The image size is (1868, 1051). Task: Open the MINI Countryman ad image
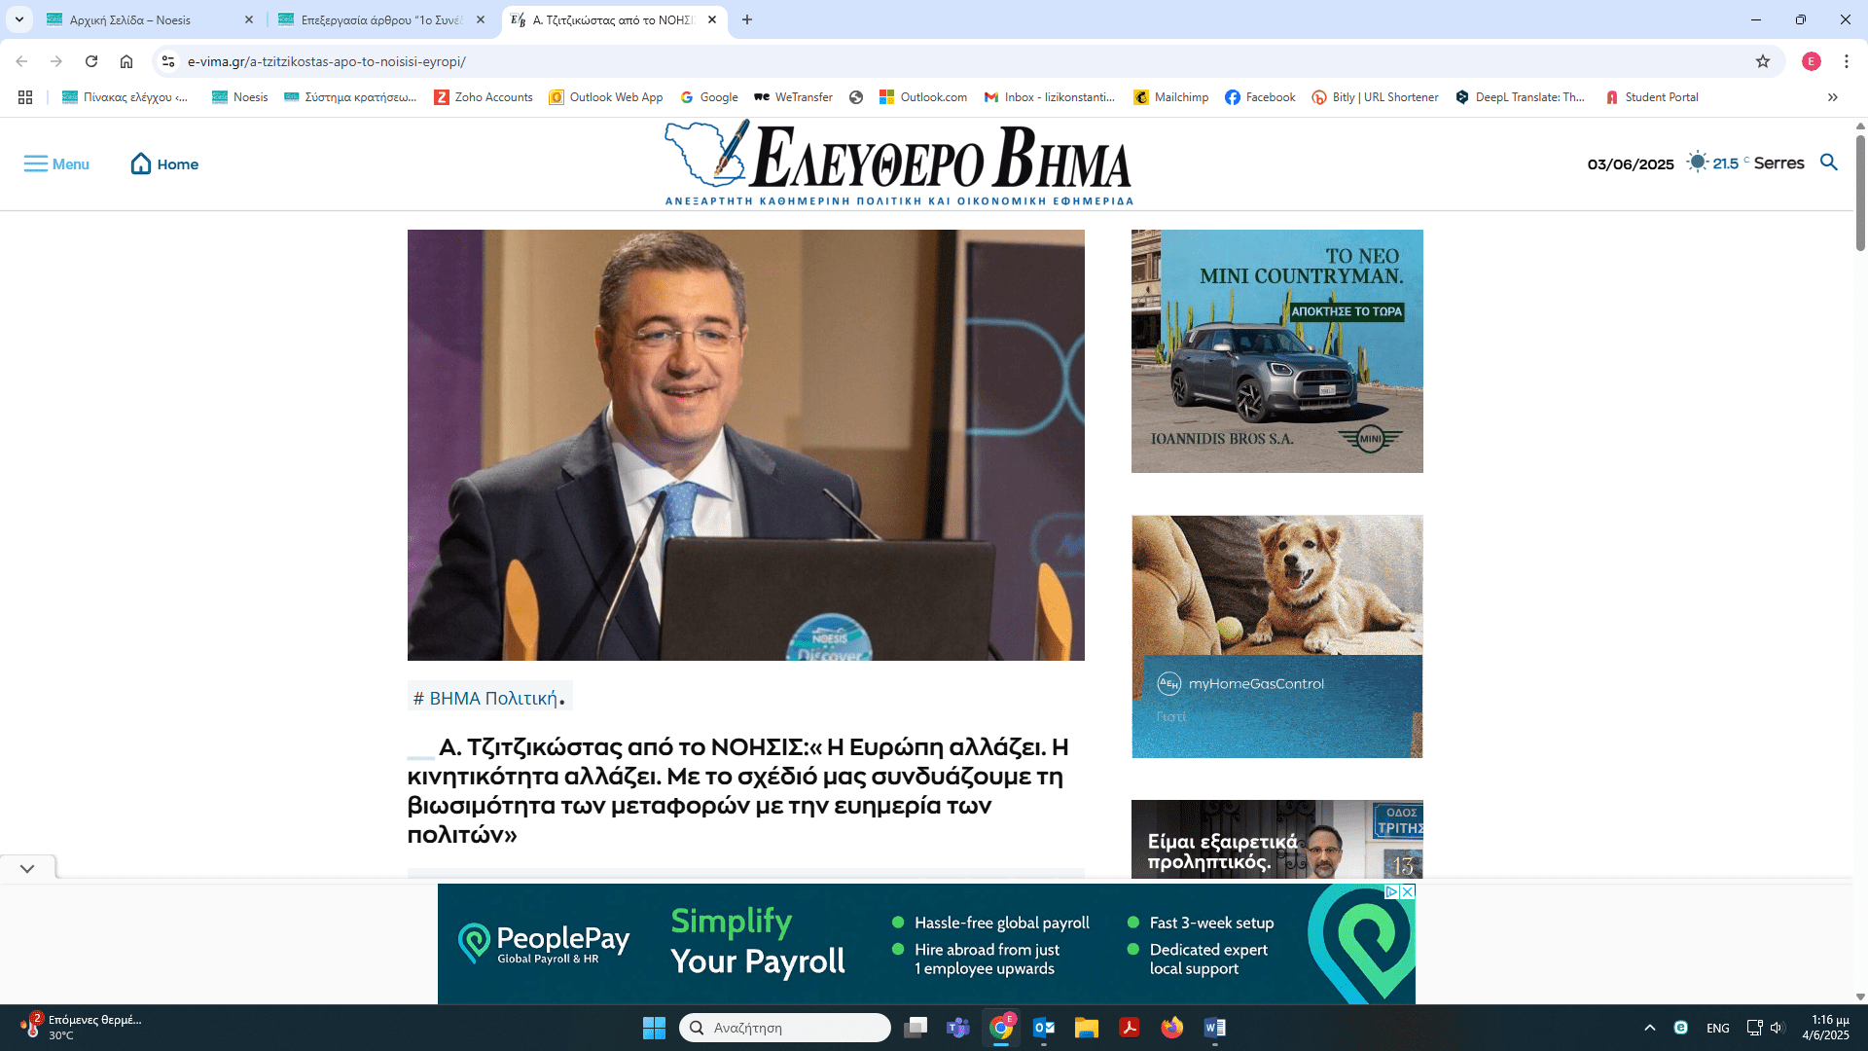coord(1276,351)
